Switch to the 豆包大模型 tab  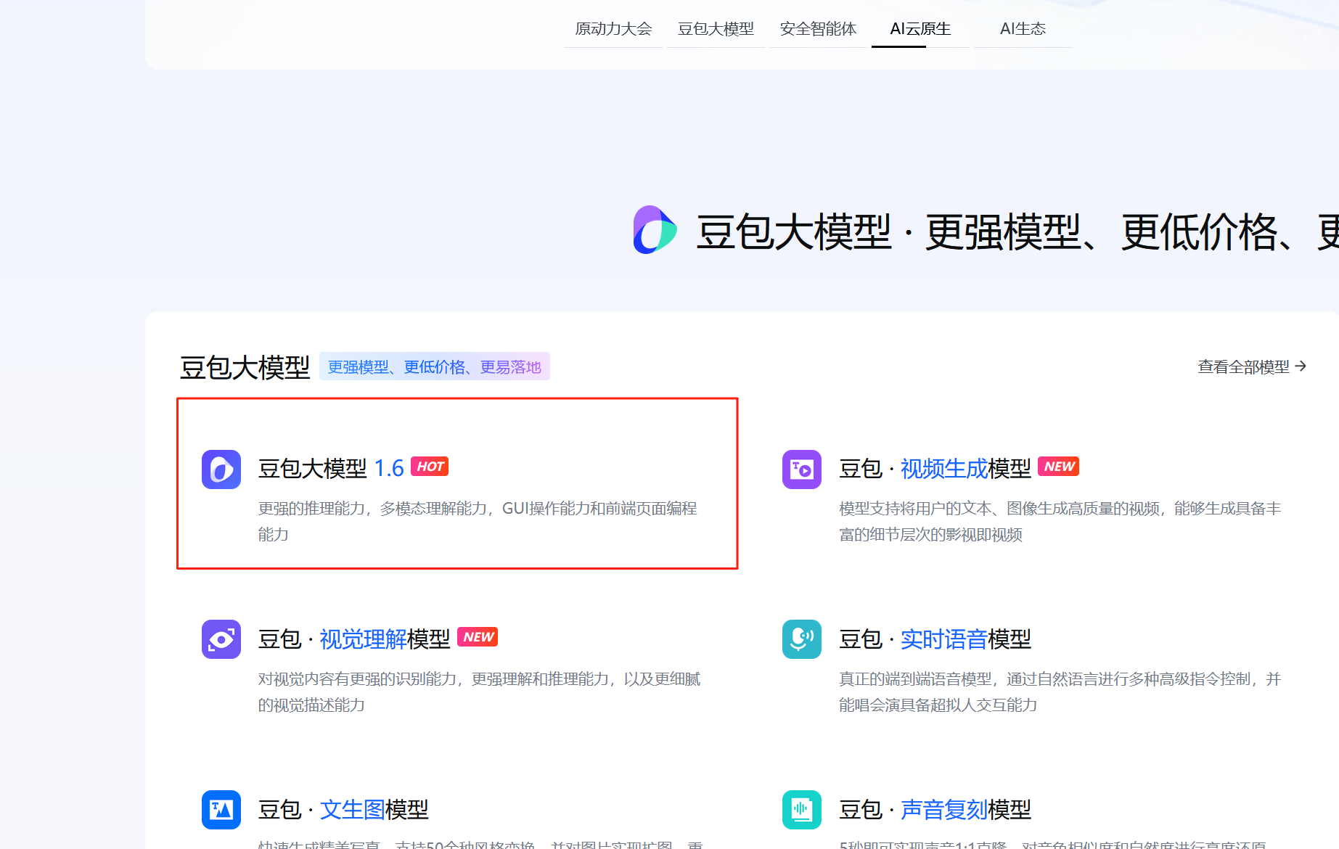click(716, 29)
